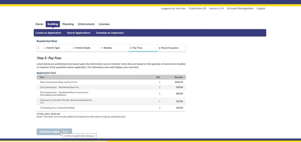The image size is (301, 142).
Task: Open the Planning tab
Action: (x=68, y=24)
